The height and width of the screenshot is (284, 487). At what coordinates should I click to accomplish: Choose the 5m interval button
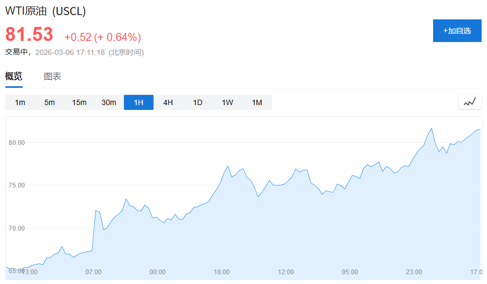pos(50,102)
